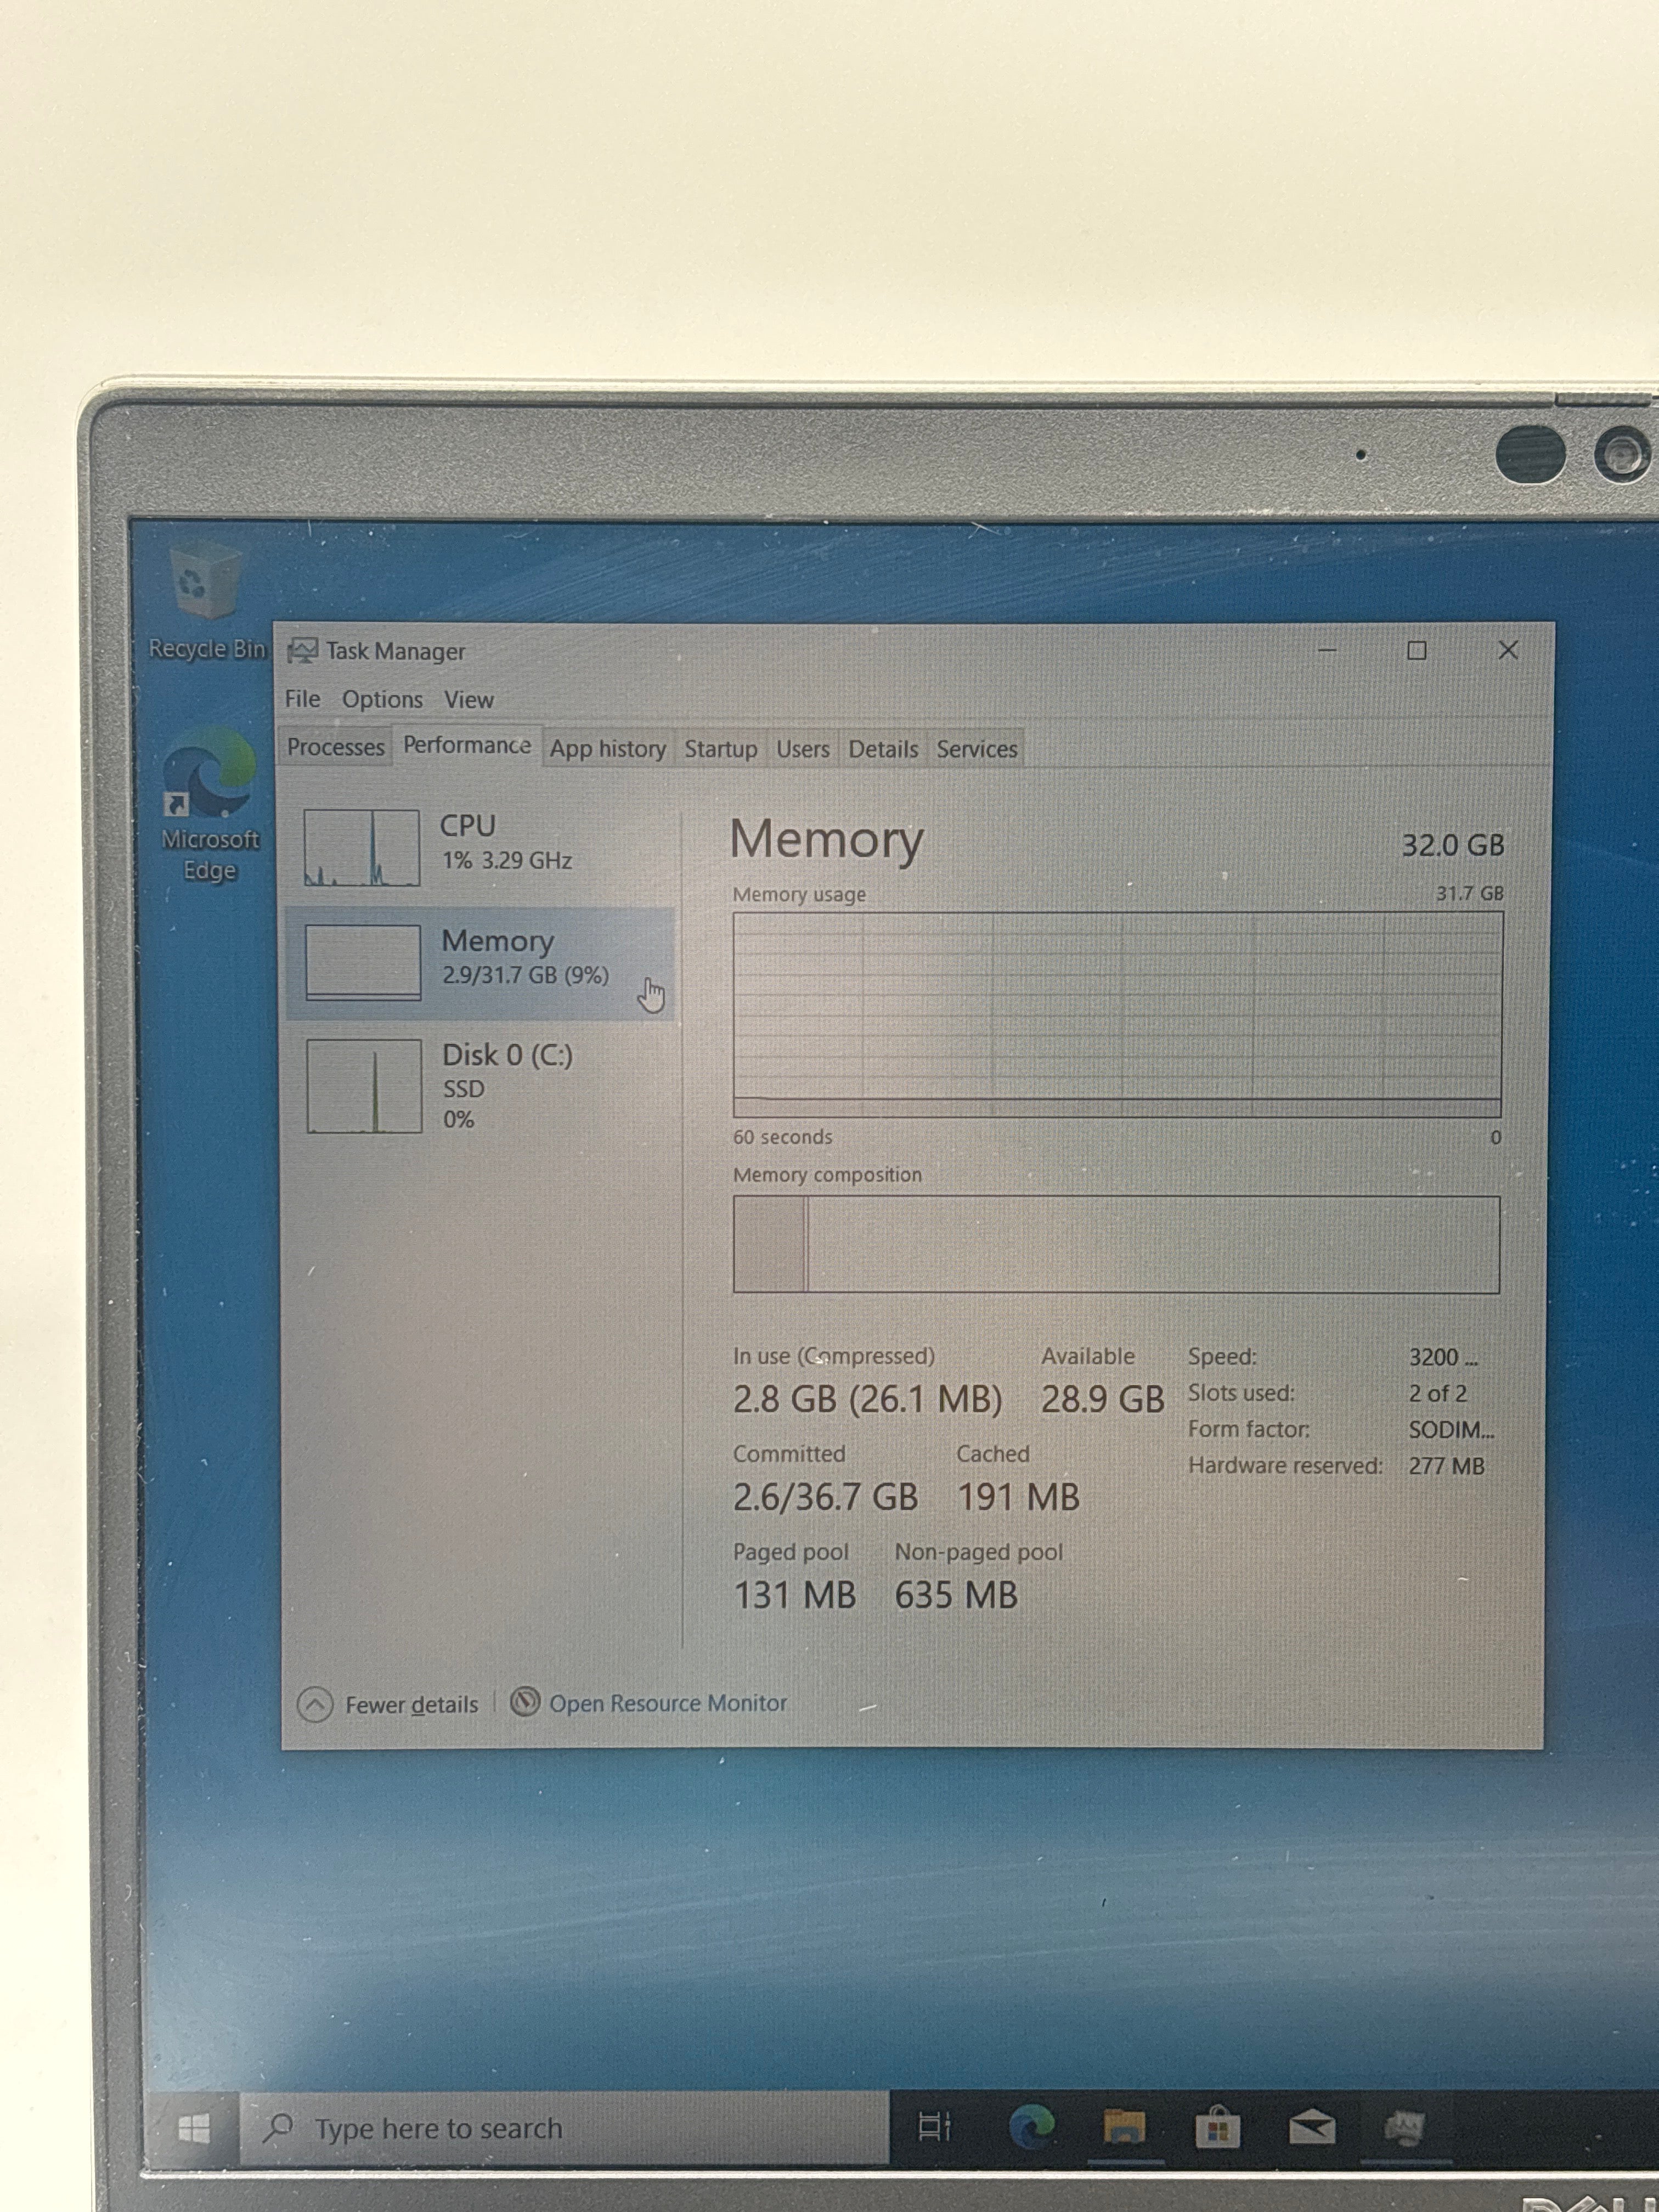The width and height of the screenshot is (1659, 2212).
Task: Click the Memory usage label
Action: 799,894
